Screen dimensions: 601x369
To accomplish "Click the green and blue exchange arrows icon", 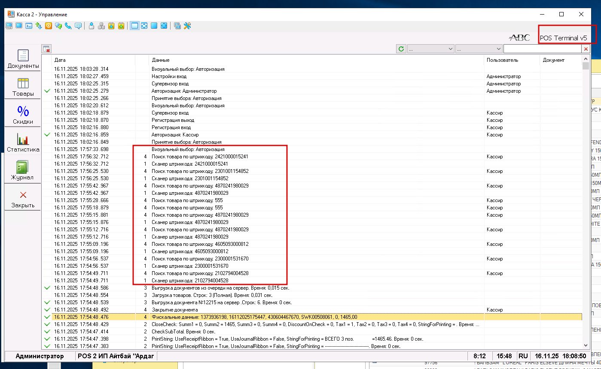I will pyautogui.click(x=39, y=26).
